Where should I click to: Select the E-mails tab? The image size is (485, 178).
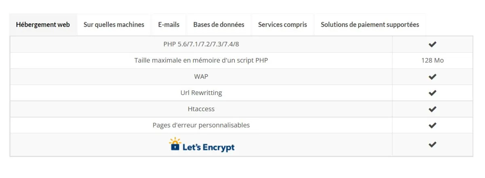click(169, 25)
